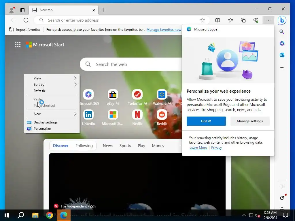Open the tab actions menu icon
Screen dimensions: 295x221
pos(22,10)
